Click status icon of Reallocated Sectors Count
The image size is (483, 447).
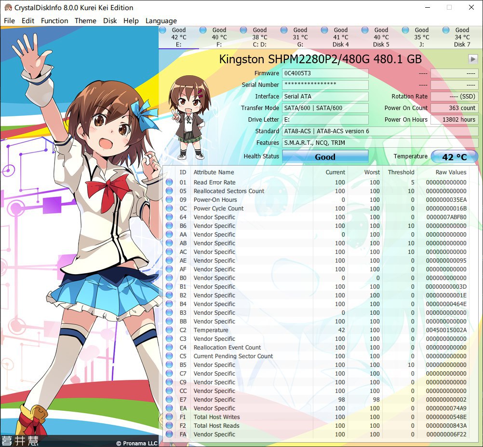[169, 191]
